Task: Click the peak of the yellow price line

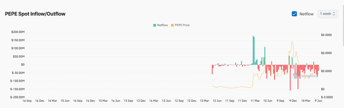Action: [x=292, y=42]
